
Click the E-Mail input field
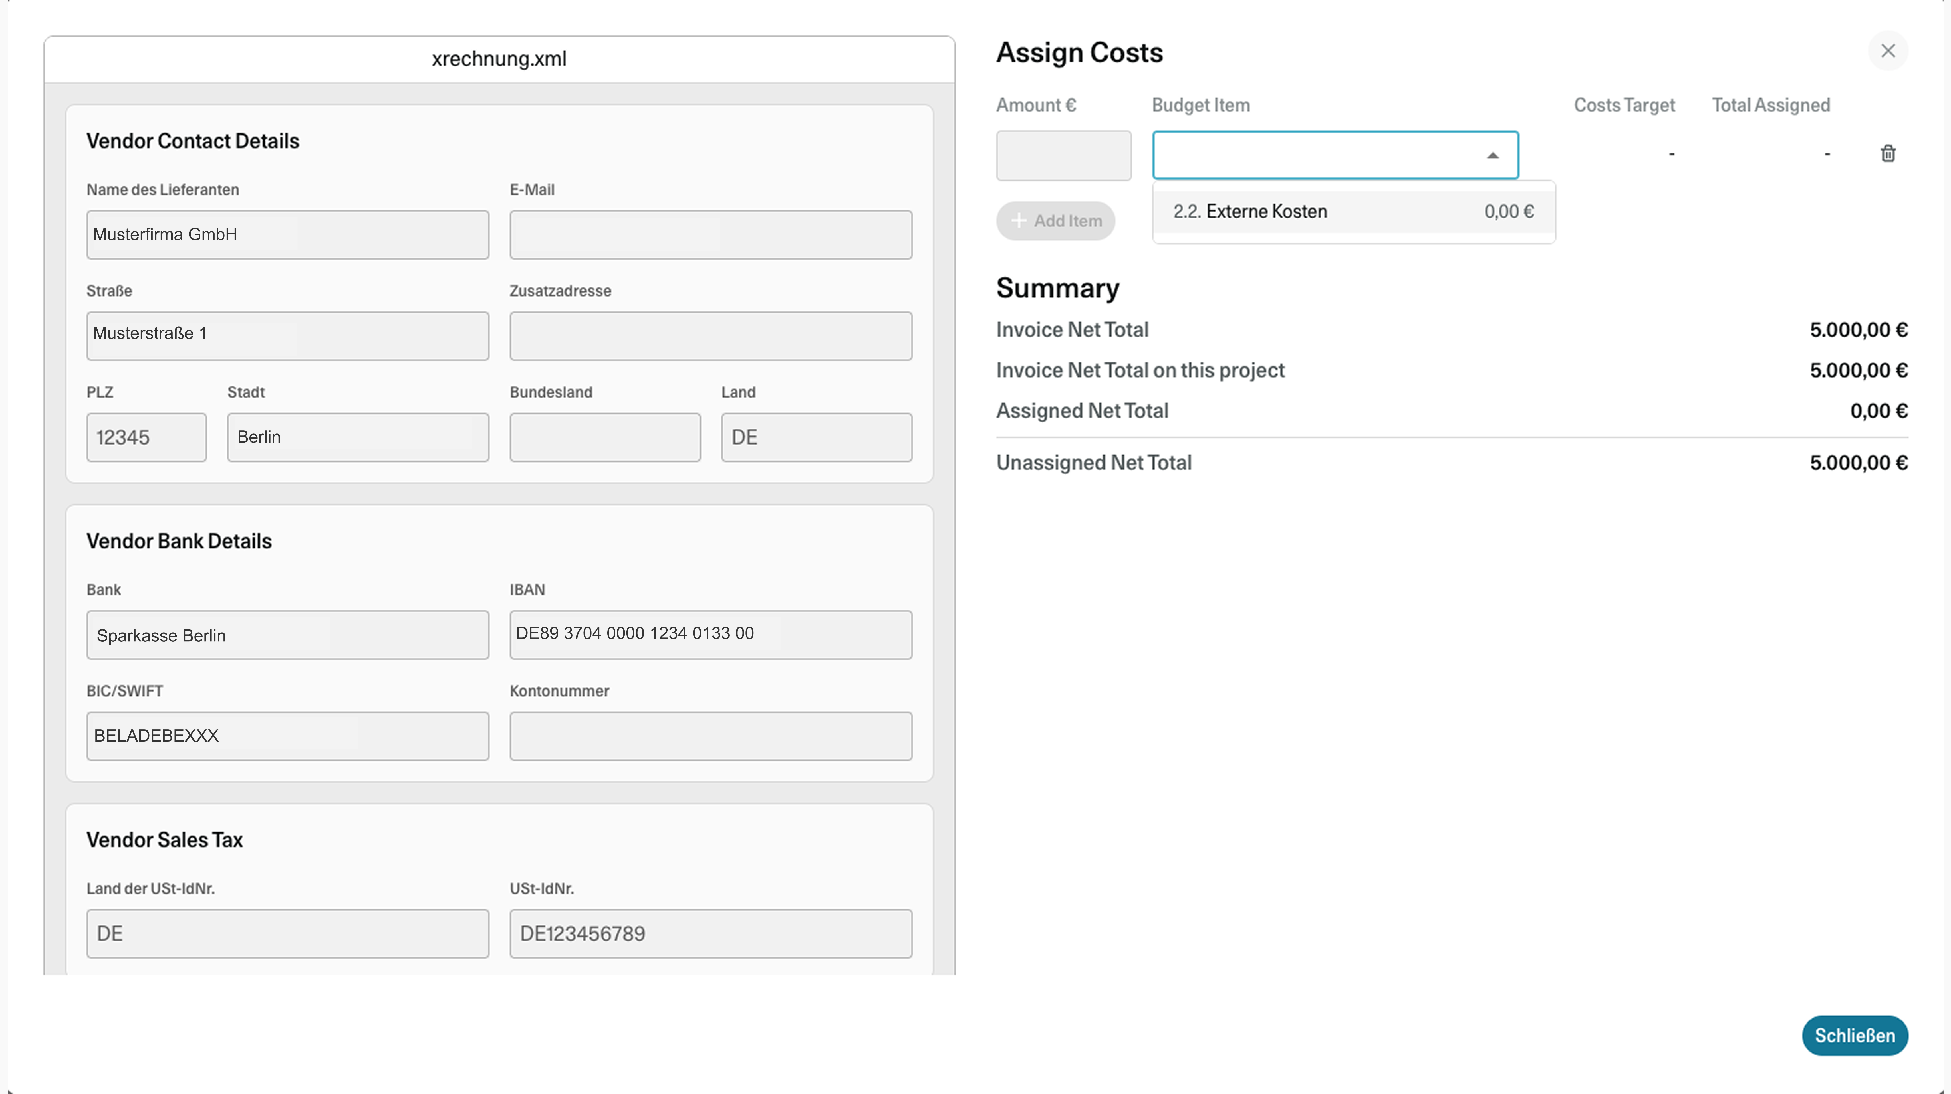pyautogui.click(x=710, y=234)
